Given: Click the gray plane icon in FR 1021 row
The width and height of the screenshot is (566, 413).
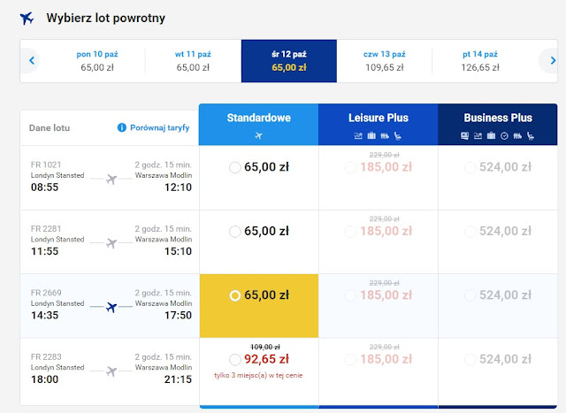Looking at the screenshot, I should (x=111, y=180).
